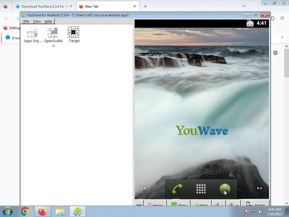Open Action Center flag in tray
Screen dimensions: 289x217
click(x=247, y=212)
